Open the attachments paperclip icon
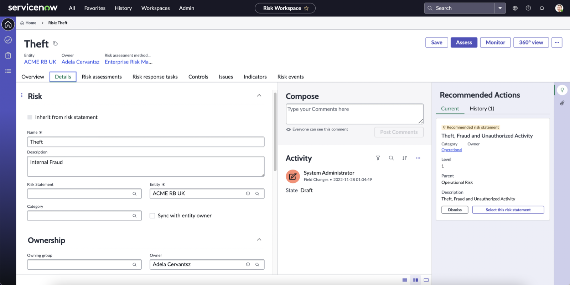Screen dimensions: 570x285 562,103
